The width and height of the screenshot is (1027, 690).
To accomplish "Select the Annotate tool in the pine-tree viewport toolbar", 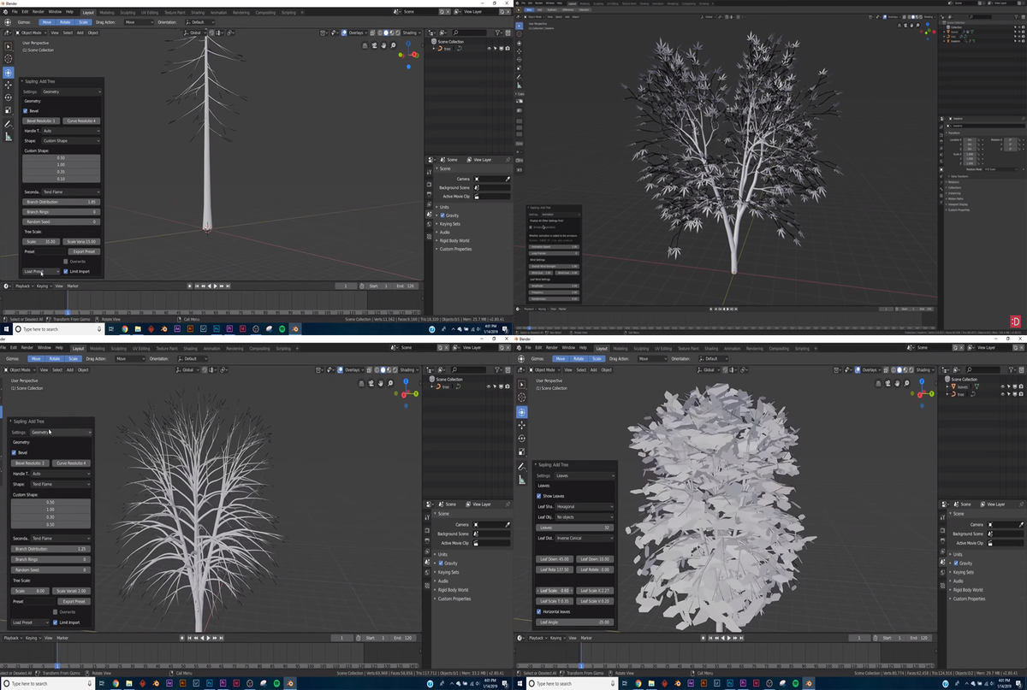I will pyautogui.click(x=9, y=124).
